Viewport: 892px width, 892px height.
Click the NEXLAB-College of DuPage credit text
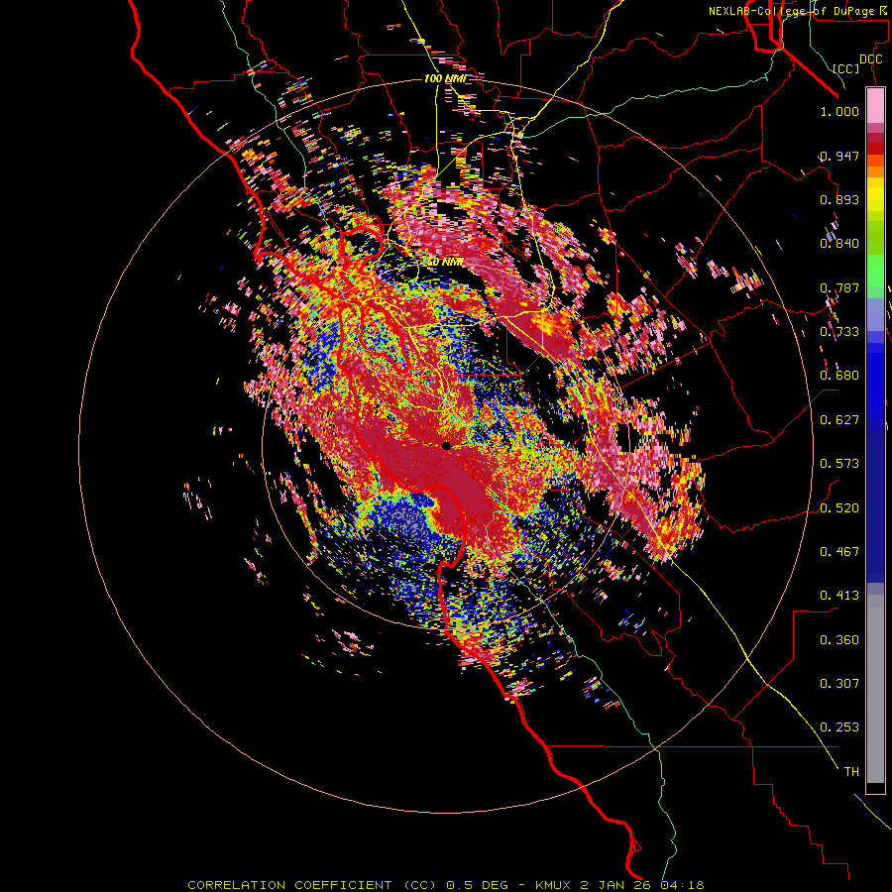798,11
